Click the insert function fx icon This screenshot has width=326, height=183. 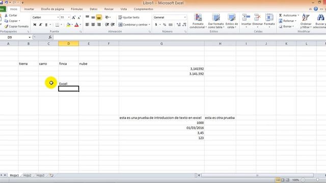[x=50, y=37]
